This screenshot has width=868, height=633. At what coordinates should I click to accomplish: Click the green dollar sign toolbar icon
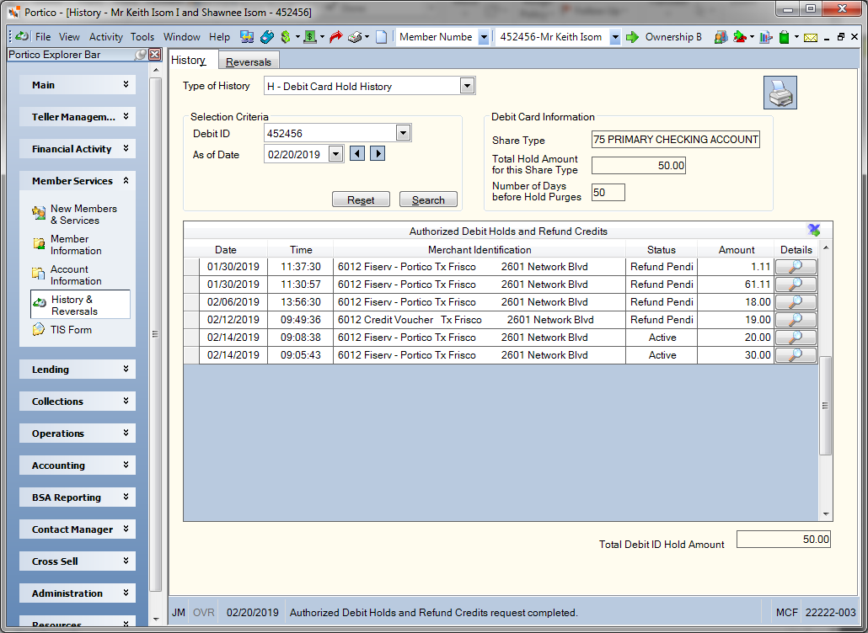coord(286,37)
